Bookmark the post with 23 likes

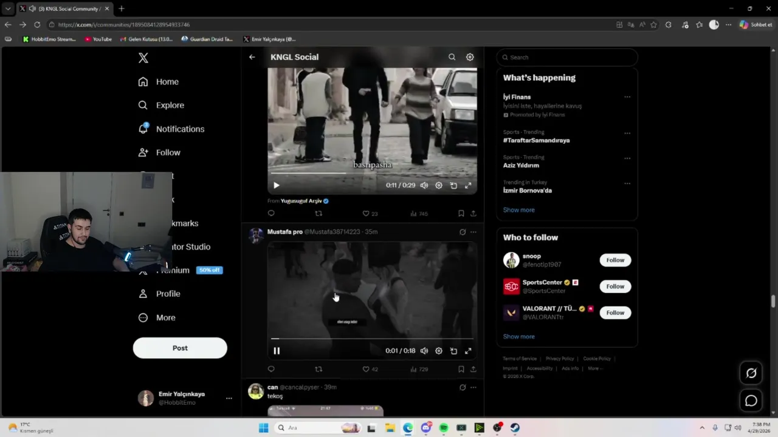point(461,213)
